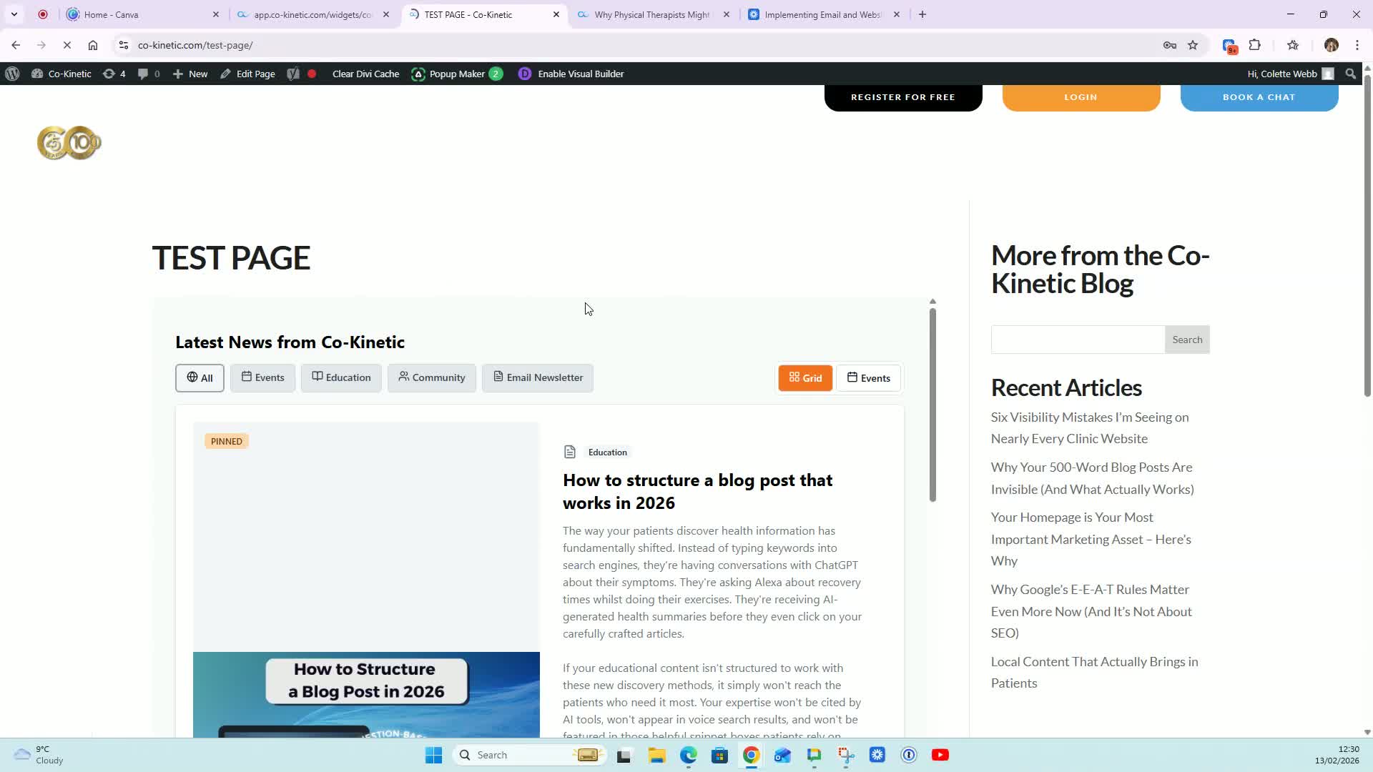The height and width of the screenshot is (772, 1373).
Task: Click the page vertical scrollbar thumb
Action: pyautogui.click(x=1367, y=236)
